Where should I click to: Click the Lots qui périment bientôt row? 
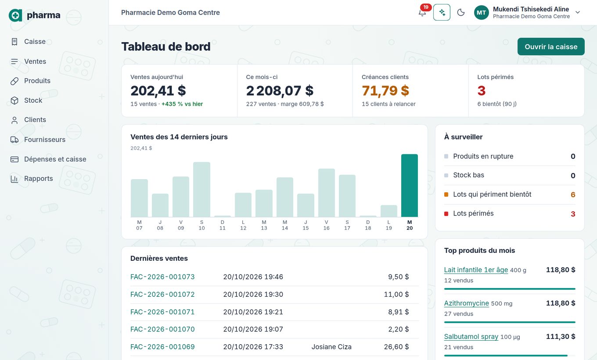[510, 194]
